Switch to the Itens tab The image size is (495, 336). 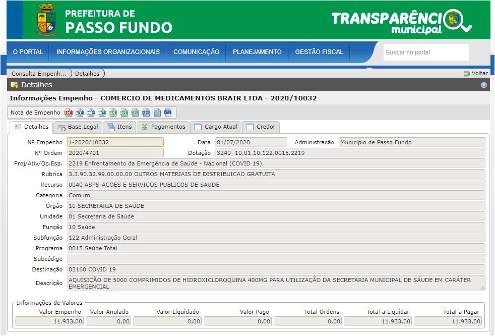(x=119, y=127)
